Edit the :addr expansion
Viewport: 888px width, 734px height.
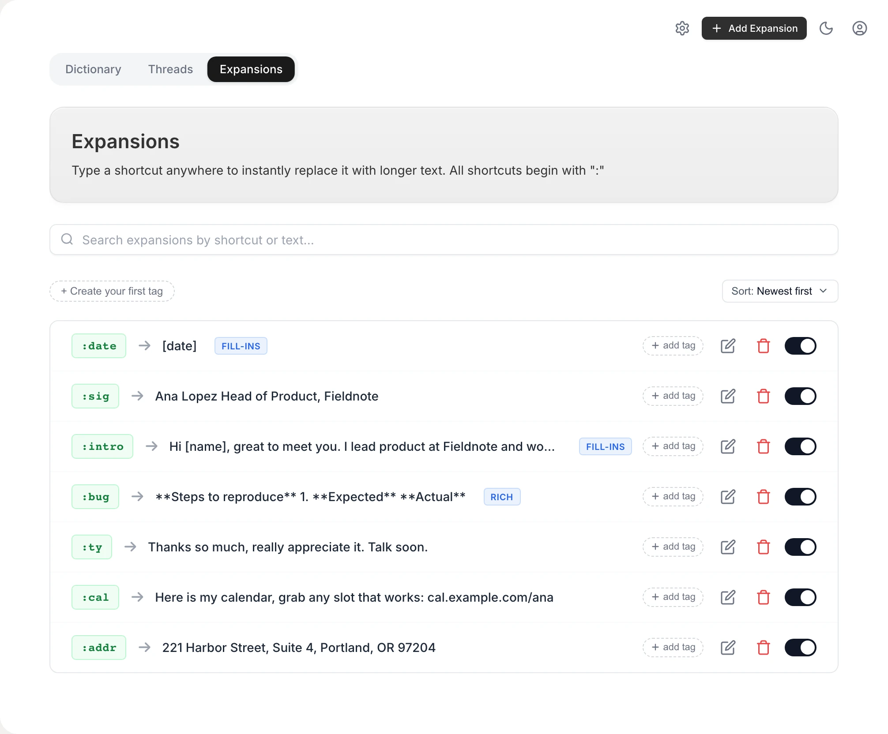click(728, 648)
